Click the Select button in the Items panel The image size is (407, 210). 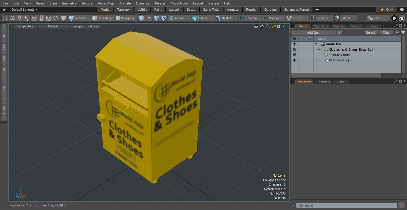pyautogui.click(x=371, y=32)
